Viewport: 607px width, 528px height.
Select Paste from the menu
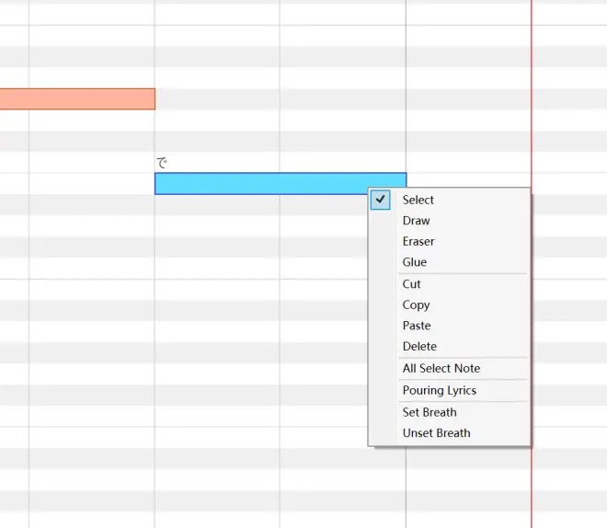coord(449,326)
